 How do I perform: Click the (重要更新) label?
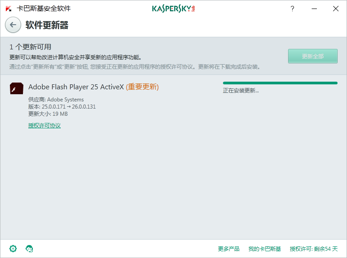click(x=142, y=87)
